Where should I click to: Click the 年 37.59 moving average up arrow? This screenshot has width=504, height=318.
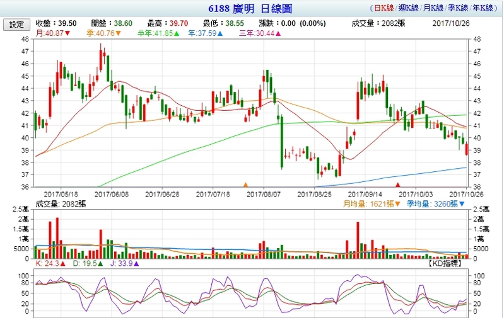tap(220, 33)
